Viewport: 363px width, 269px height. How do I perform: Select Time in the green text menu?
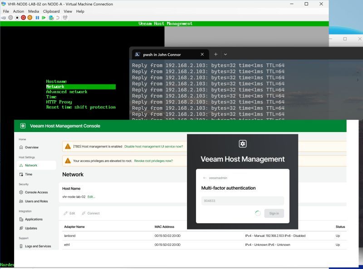[51, 97]
